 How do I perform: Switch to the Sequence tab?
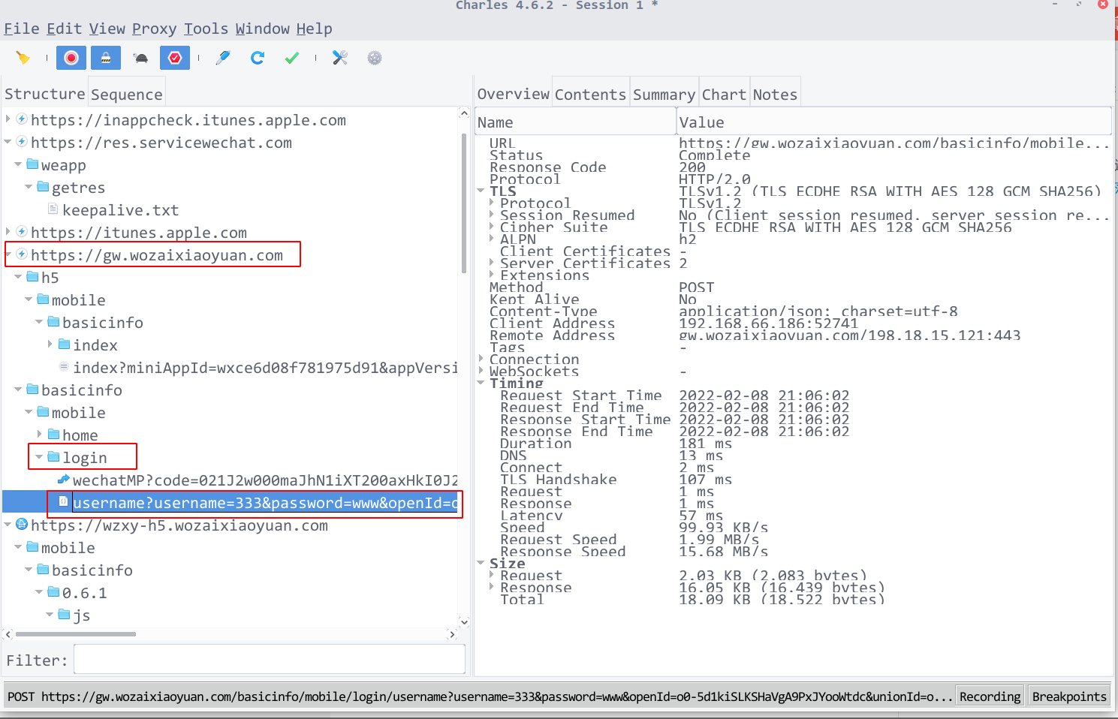click(x=127, y=95)
